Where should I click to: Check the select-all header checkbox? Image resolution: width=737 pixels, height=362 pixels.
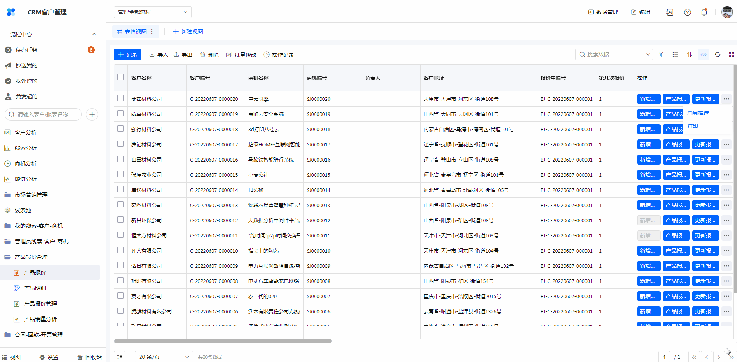[x=120, y=77]
